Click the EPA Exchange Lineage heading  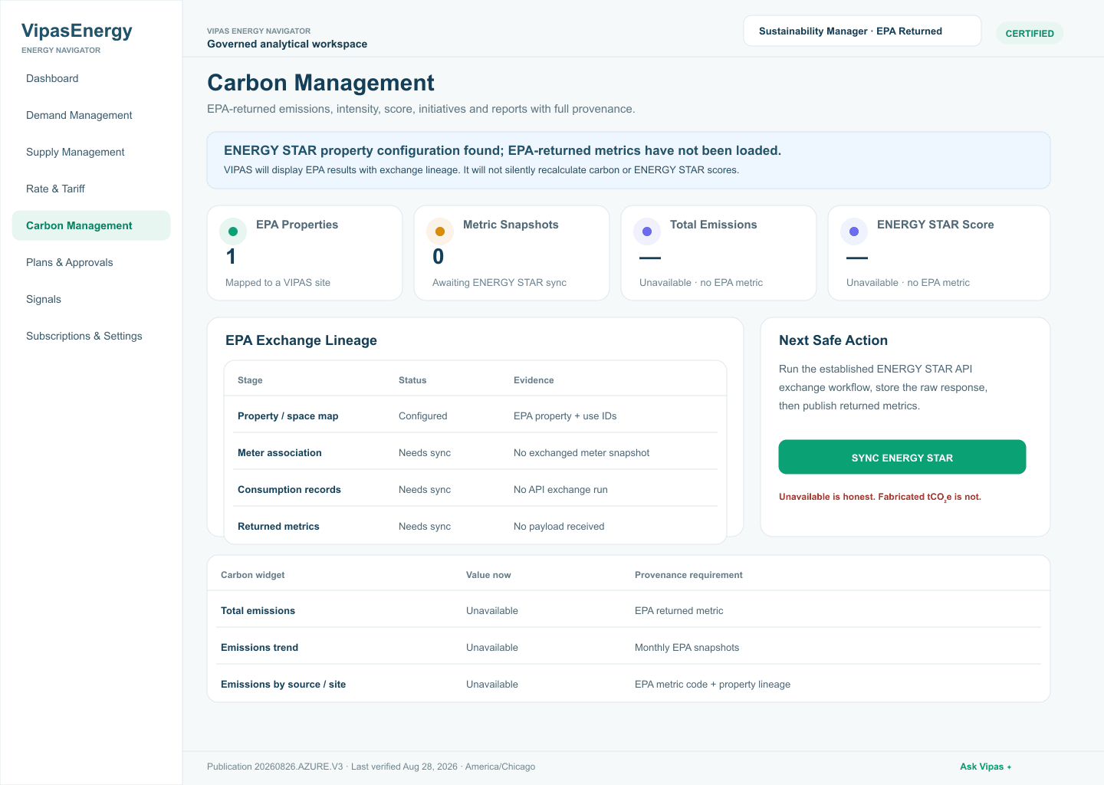click(301, 340)
